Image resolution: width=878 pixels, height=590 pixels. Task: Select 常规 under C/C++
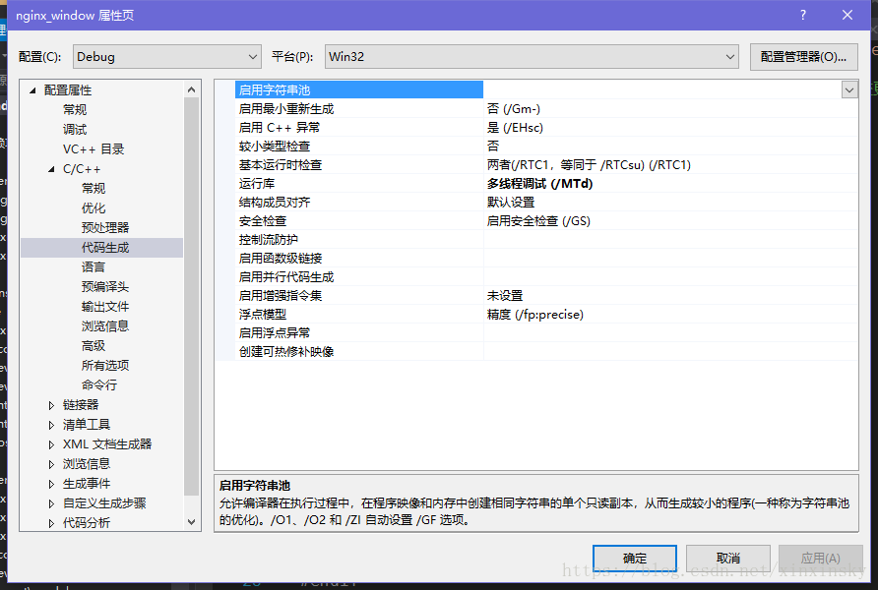tap(94, 189)
